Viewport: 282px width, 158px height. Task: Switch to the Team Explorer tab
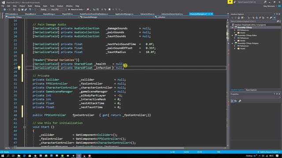(x=251, y=90)
